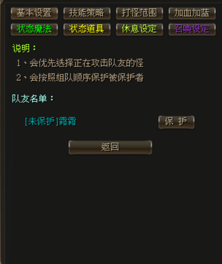The image size is (222, 264).
Task: Click instruction line 2 about 组队顺序保护
Action: [x=80, y=78]
